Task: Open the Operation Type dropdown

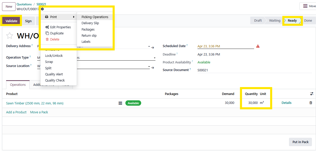Action: pos(154,58)
